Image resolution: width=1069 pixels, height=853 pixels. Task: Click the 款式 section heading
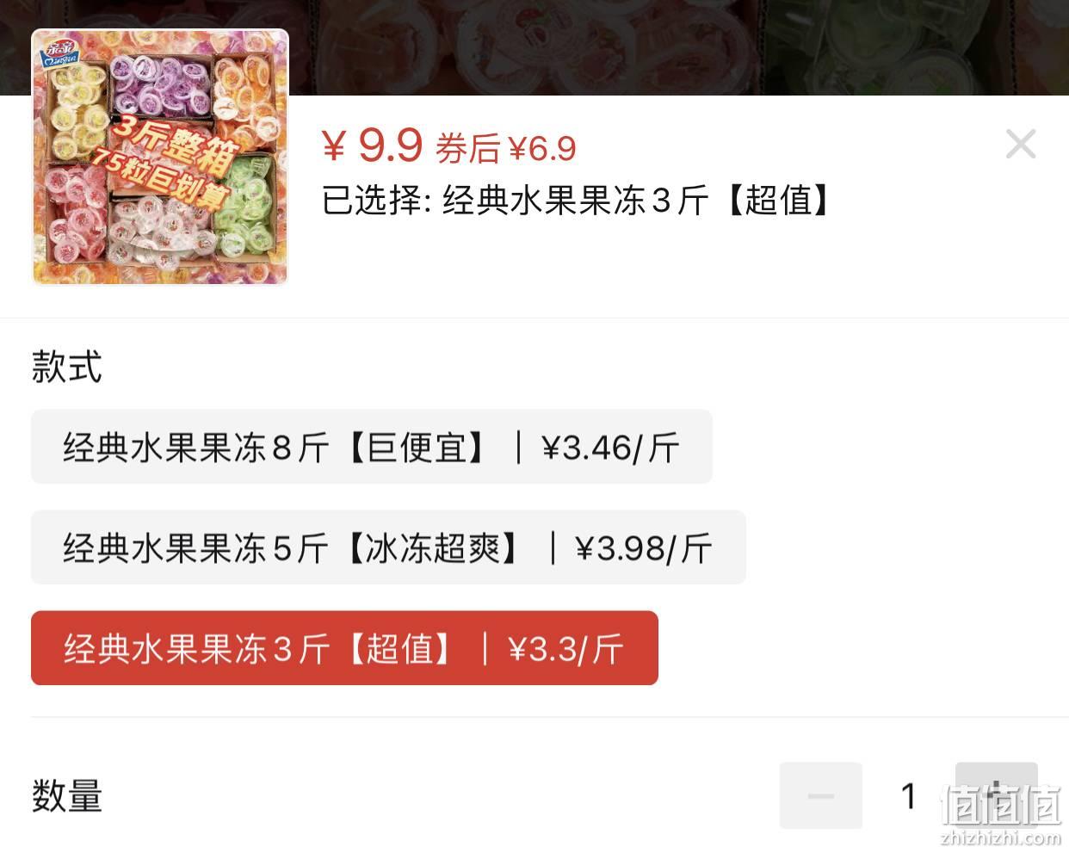(x=67, y=367)
